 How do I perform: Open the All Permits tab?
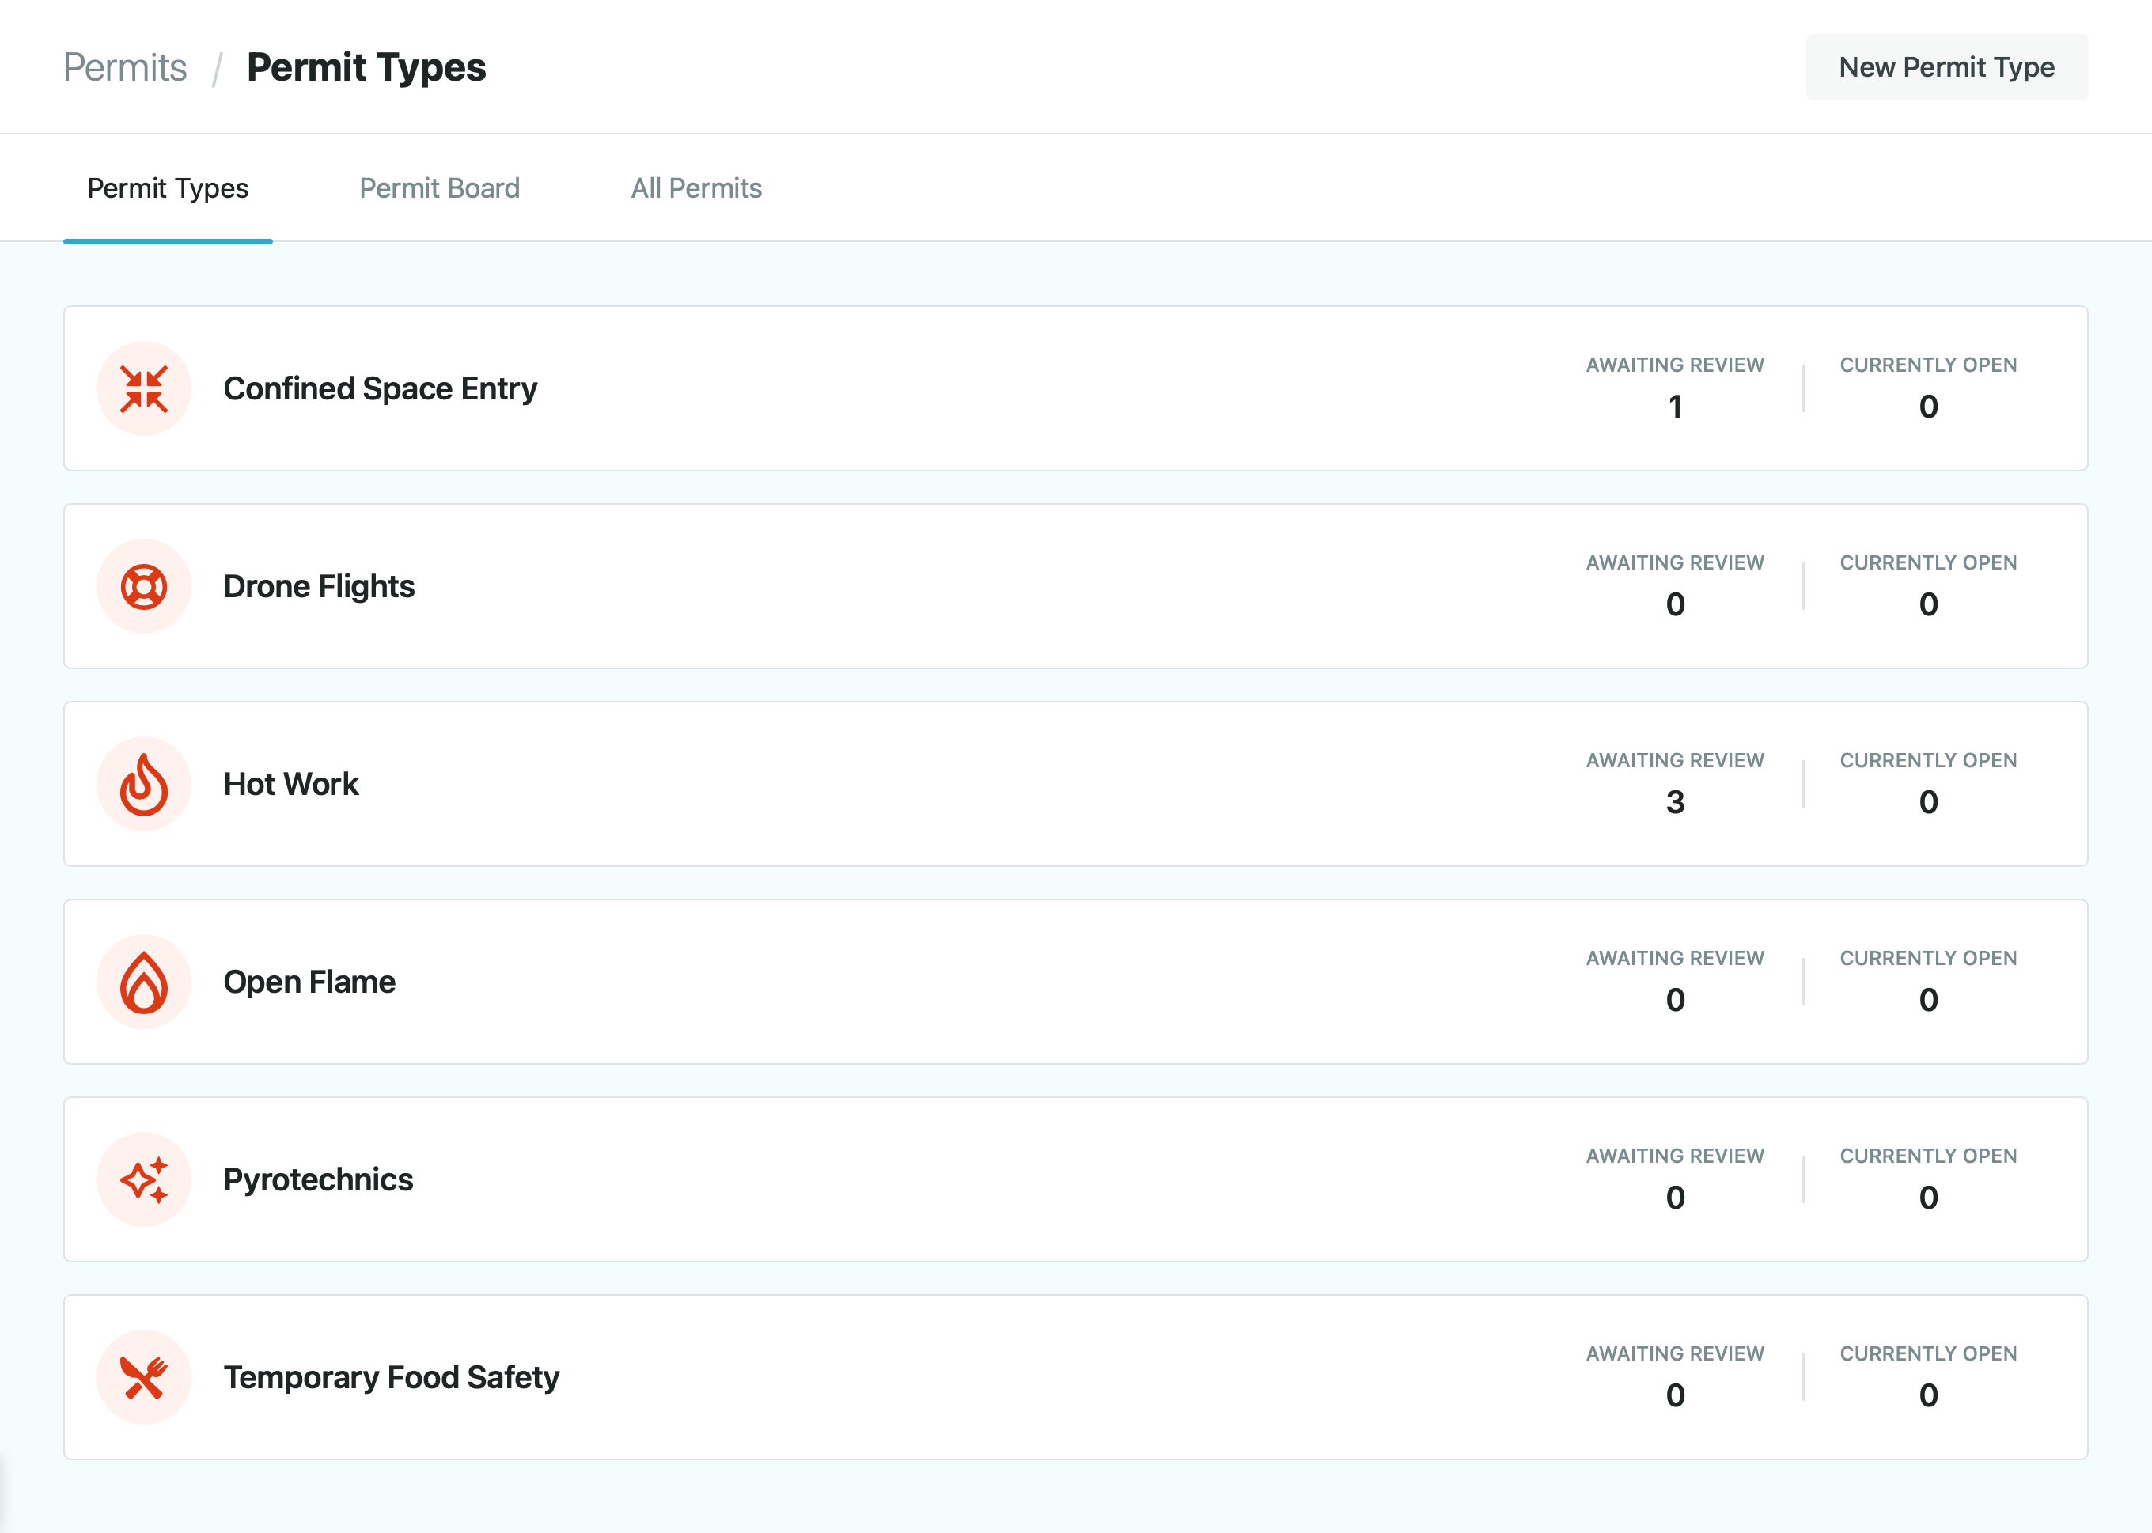pos(695,187)
